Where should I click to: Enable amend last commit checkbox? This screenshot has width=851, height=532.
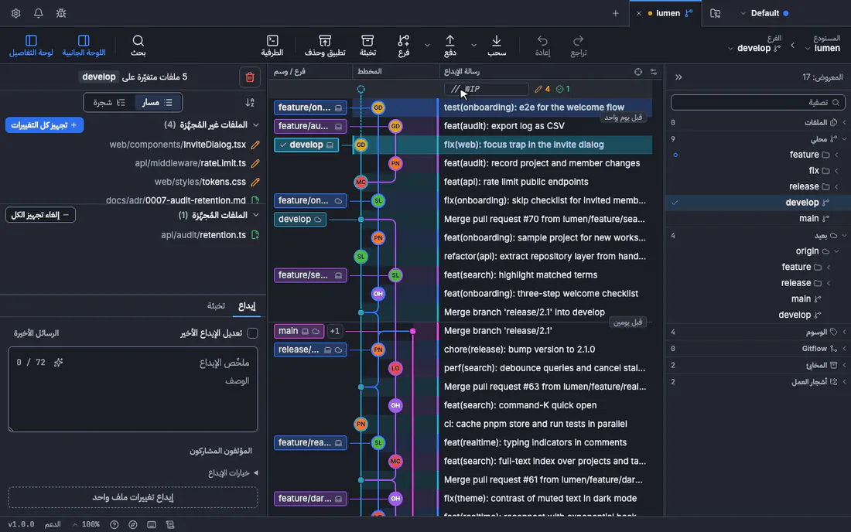[x=252, y=333]
